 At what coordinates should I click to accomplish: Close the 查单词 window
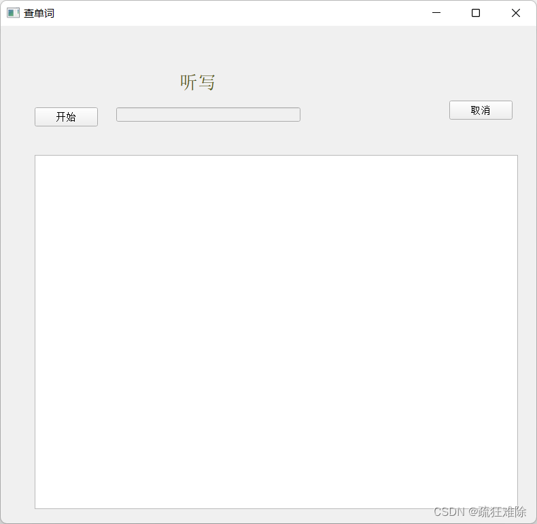(x=516, y=13)
